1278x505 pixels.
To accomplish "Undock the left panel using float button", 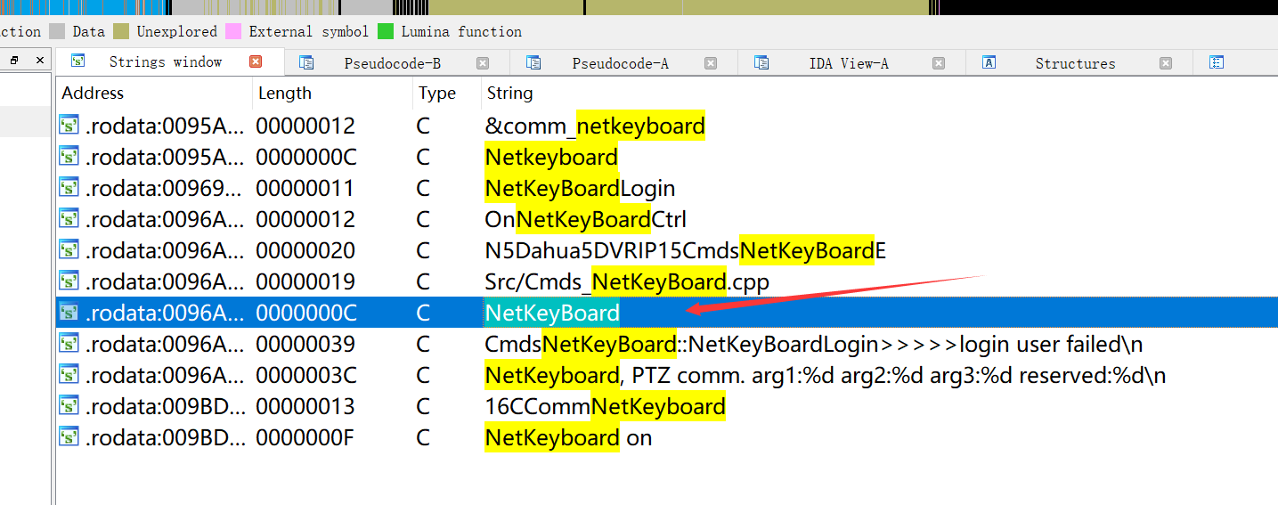I will click(14, 61).
